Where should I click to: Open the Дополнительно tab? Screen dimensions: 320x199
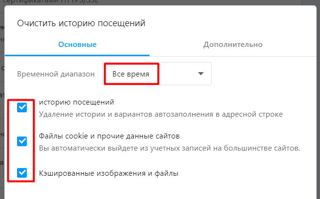coord(233,45)
